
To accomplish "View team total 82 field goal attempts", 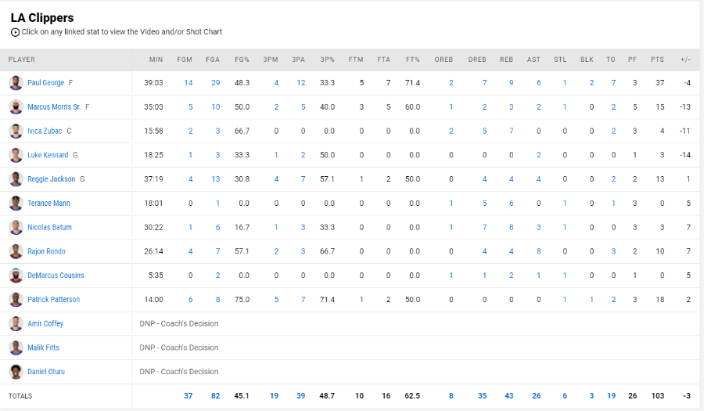I will point(216,395).
